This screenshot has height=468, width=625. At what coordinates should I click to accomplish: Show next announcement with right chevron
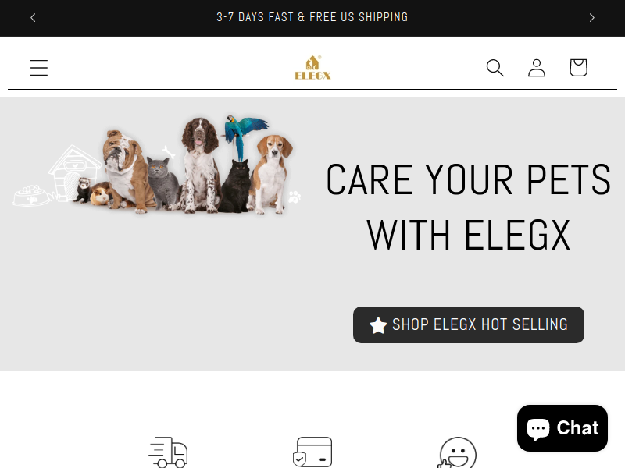[591, 17]
